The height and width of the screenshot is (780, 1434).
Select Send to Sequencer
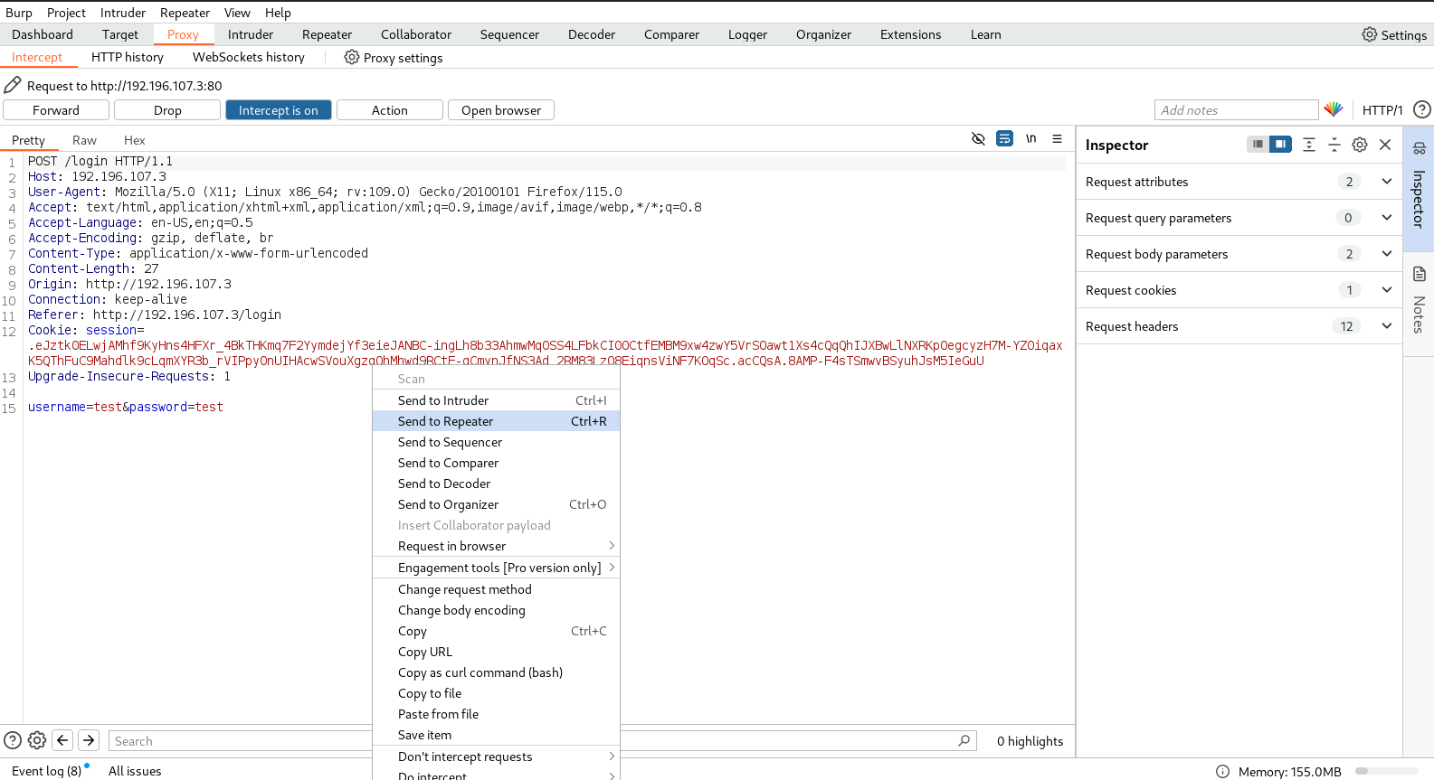coord(497,442)
